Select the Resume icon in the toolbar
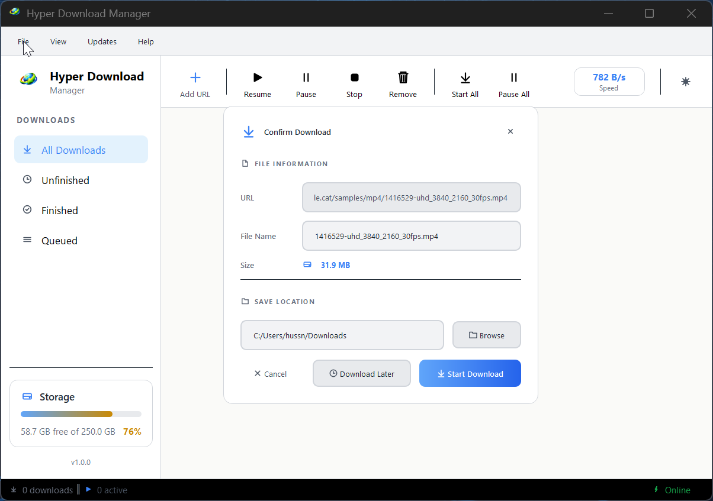Viewport: 713px width, 501px height. click(x=257, y=77)
